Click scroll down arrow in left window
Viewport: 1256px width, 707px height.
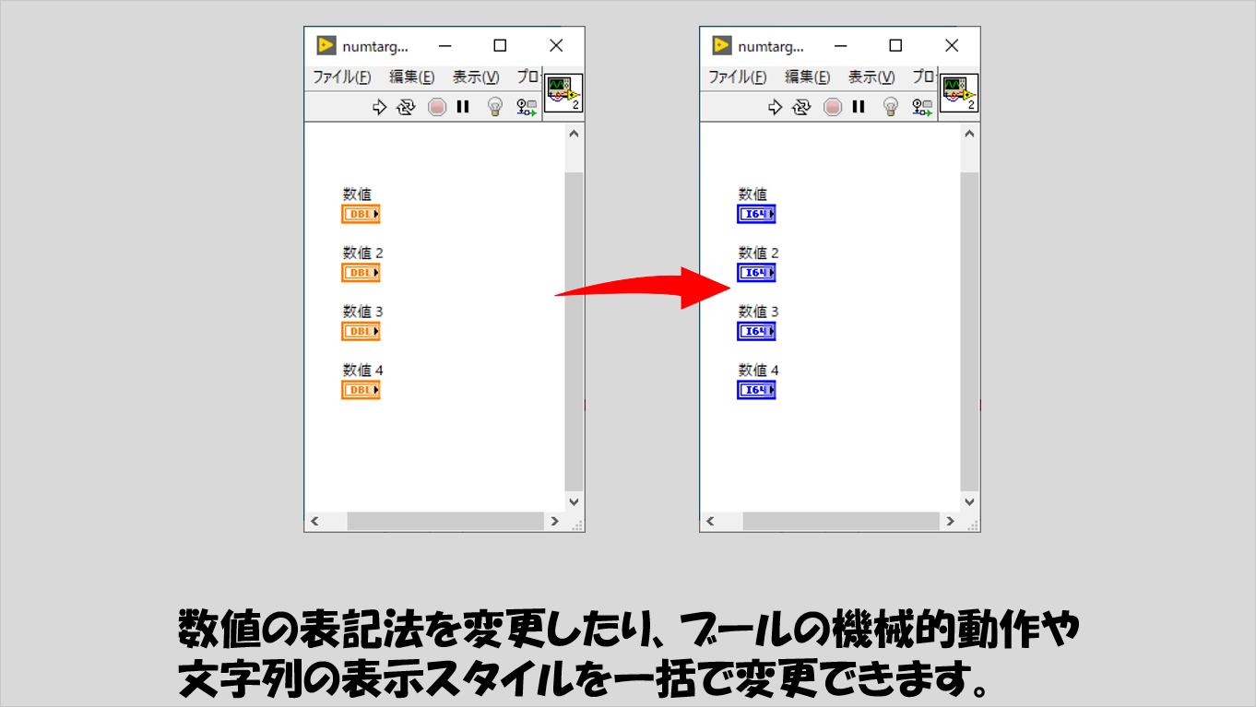coord(574,501)
